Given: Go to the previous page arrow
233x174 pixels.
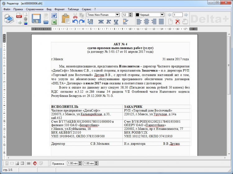Looking at the screenshot, I should 169,15.
